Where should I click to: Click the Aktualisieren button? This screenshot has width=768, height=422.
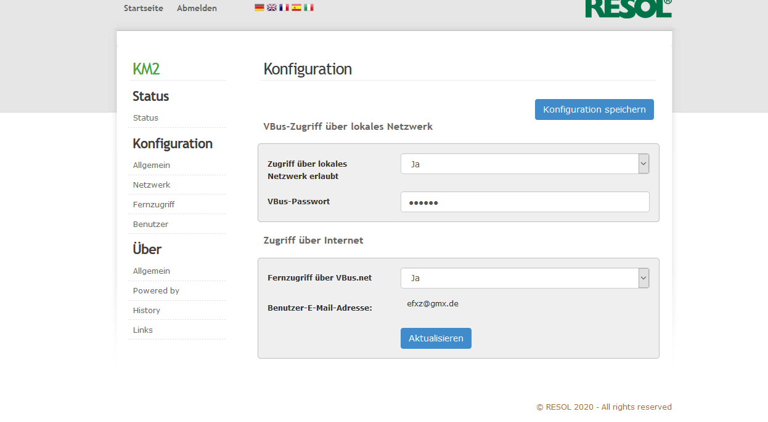[436, 338]
